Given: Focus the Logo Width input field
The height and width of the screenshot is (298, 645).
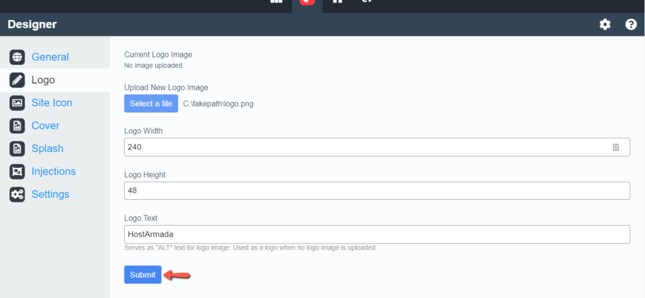Looking at the screenshot, I should pyautogui.click(x=377, y=147).
